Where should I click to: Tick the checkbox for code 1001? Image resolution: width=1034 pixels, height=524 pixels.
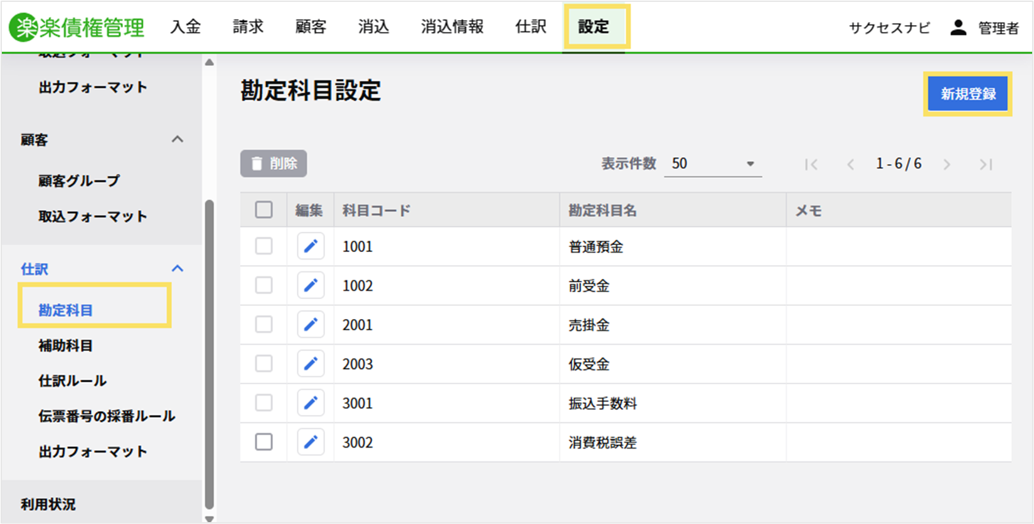click(x=264, y=246)
